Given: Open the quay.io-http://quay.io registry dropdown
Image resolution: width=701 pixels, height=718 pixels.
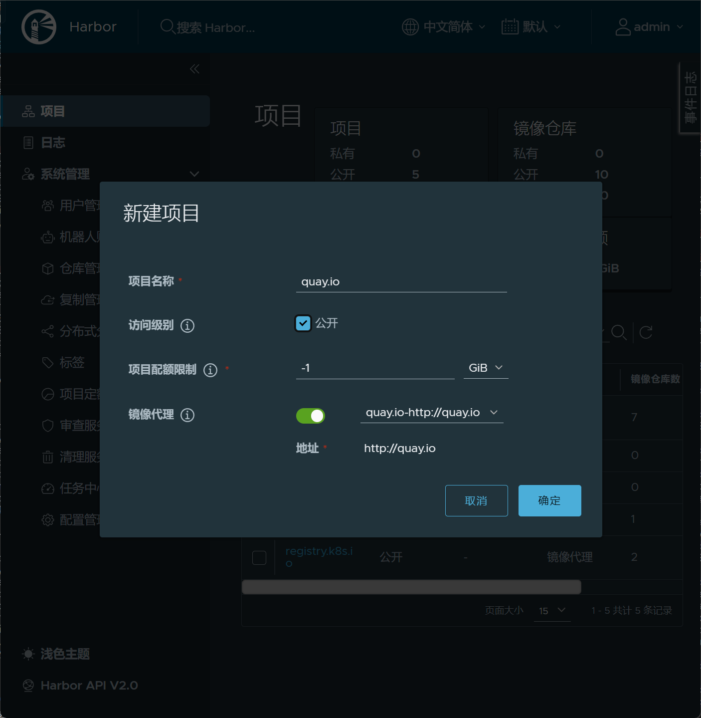Looking at the screenshot, I should [431, 413].
